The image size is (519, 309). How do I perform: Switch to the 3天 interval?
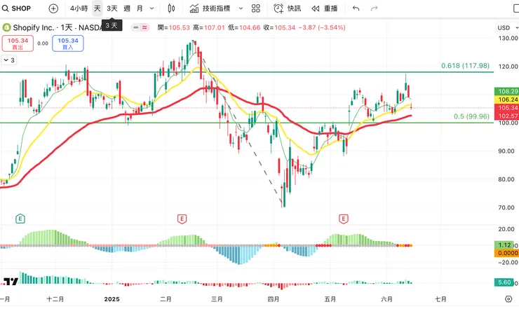click(112, 8)
